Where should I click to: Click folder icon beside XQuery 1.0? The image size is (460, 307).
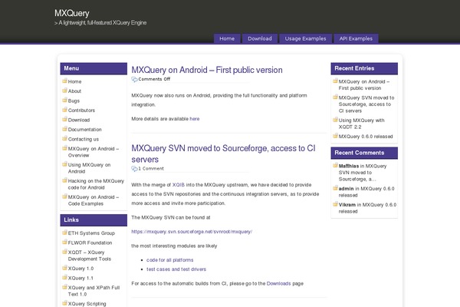[x=65, y=268]
